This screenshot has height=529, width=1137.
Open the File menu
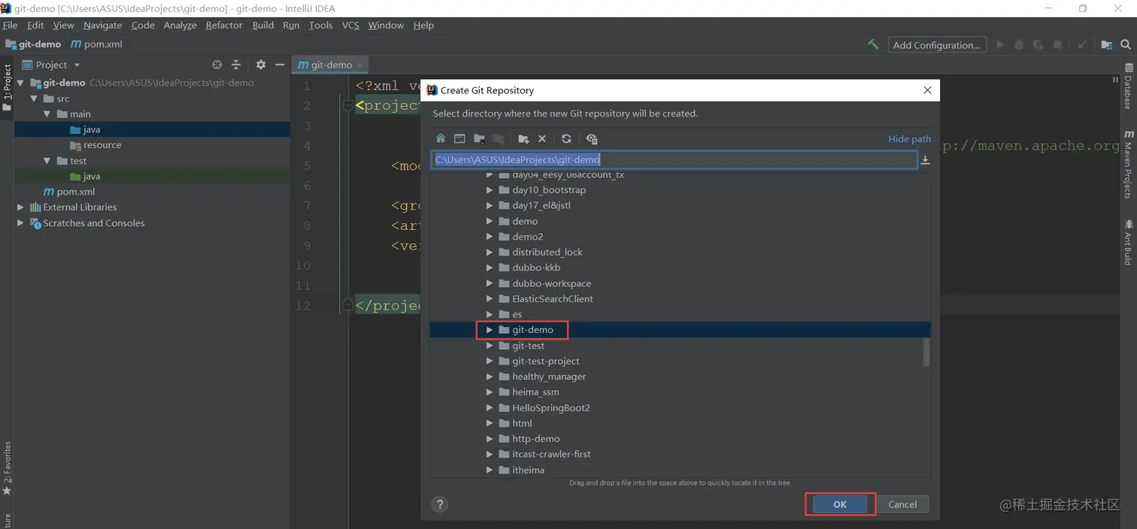[11, 25]
